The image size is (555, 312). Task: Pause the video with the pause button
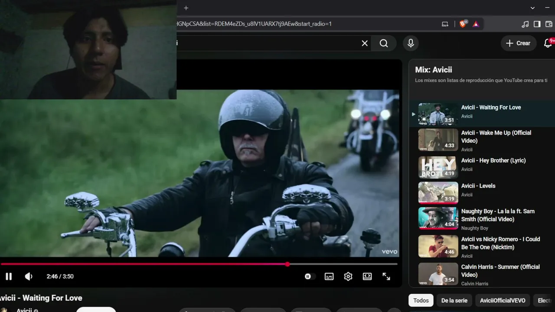[9, 276]
